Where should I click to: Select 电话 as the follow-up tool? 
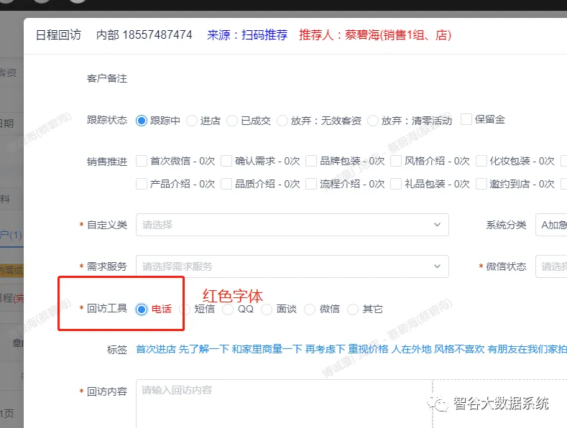point(142,309)
